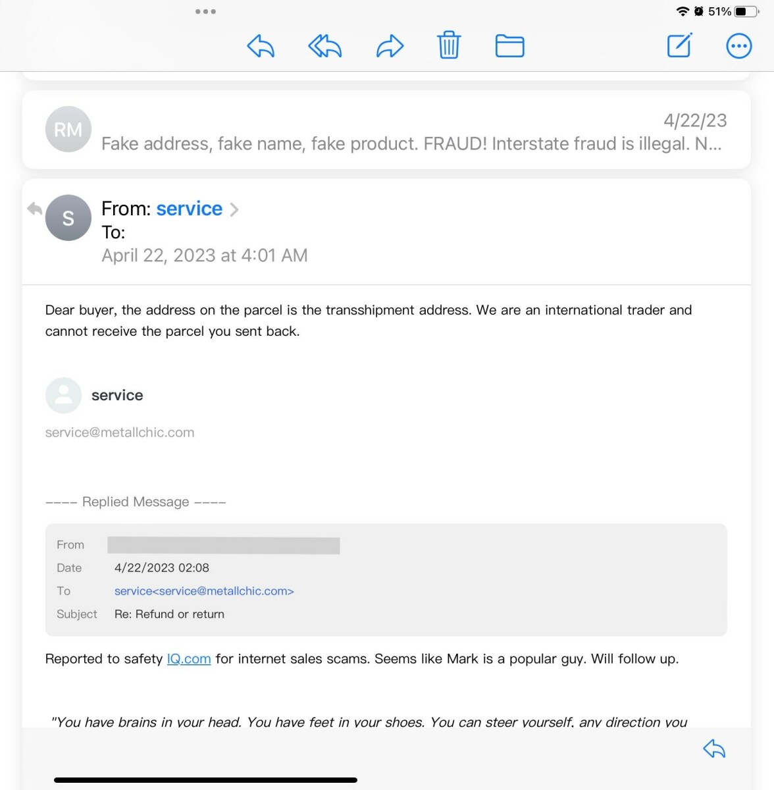This screenshot has width=774, height=790.
Task: Tap the Reply arrow in top toolbar
Action: pos(261,46)
